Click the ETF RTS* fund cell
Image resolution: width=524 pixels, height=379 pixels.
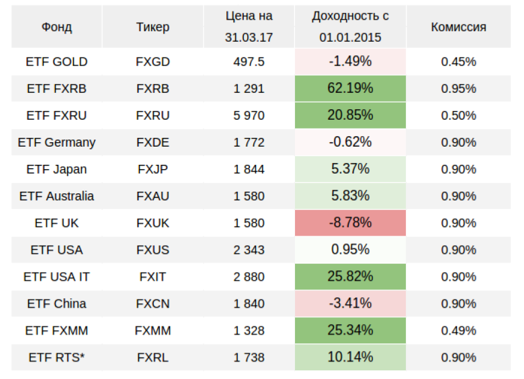[57, 358]
